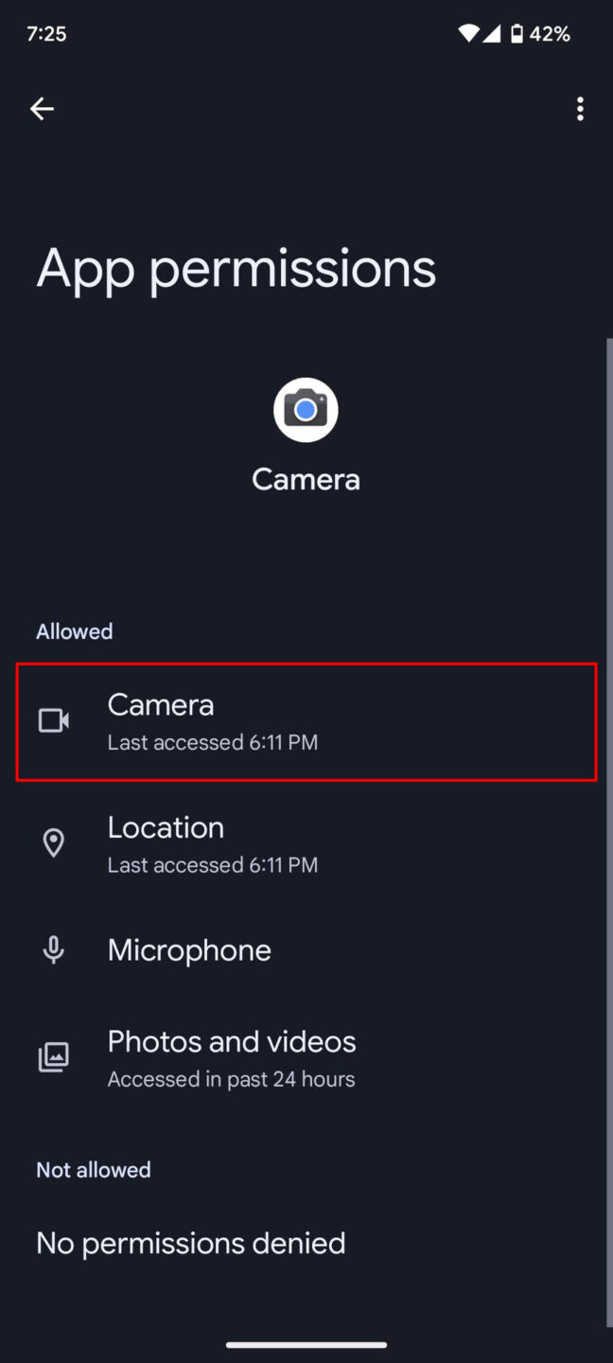Image resolution: width=613 pixels, height=1363 pixels.
Task: Tap the photos and videos gallery icon
Action: pyautogui.click(x=53, y=1057)
